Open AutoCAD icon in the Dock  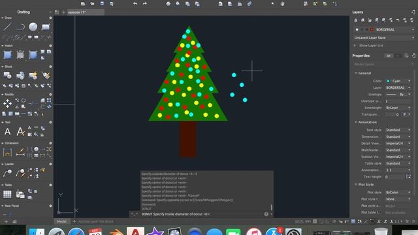(x=135, y=231)
